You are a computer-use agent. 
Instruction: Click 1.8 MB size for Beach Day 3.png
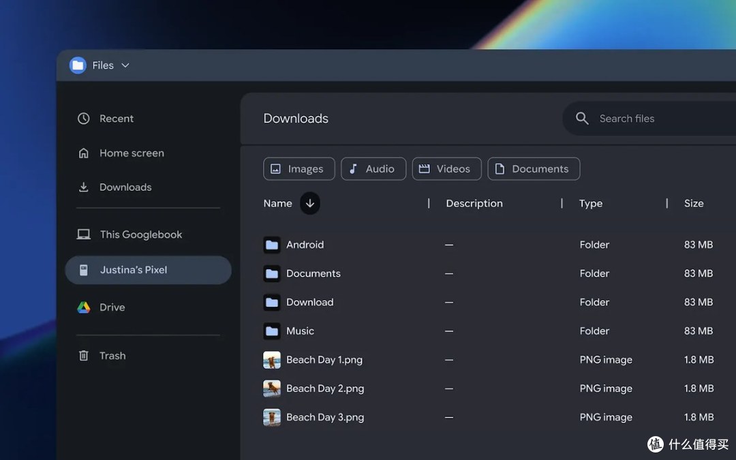click(699, 417)
